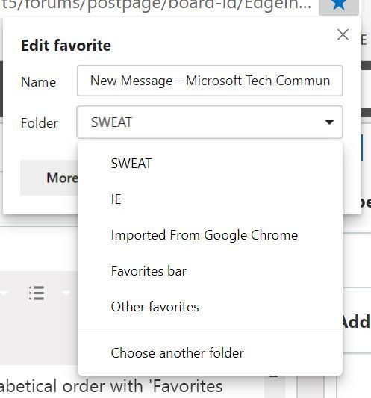
Task: Click the blue favorites star icon
Action: click(x=339, y=5)
